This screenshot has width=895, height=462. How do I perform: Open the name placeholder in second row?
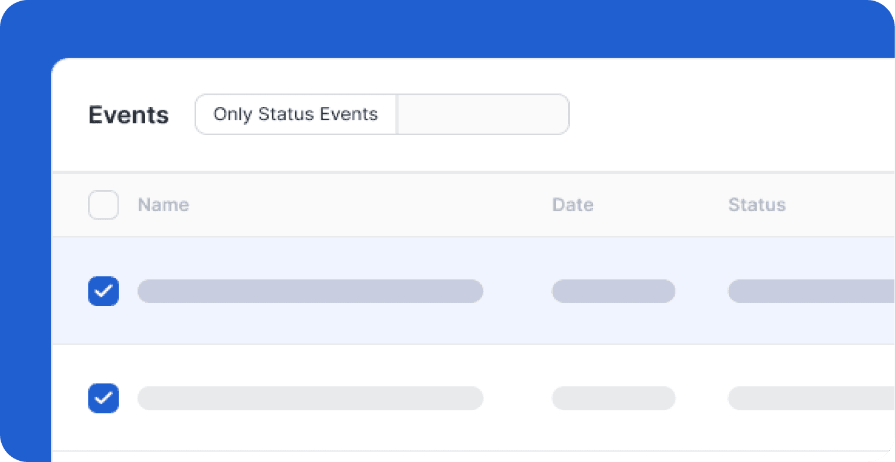coord(310,398)
